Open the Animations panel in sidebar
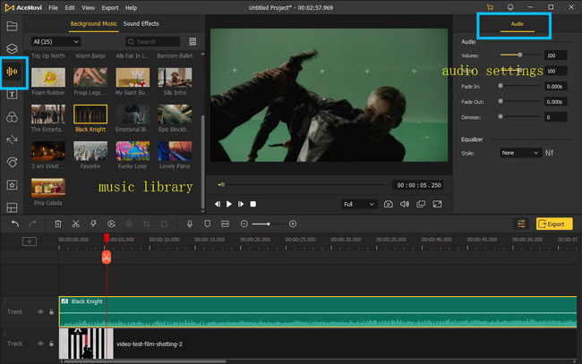The height and width of the screenshot is (364, 582). (12, 162)
